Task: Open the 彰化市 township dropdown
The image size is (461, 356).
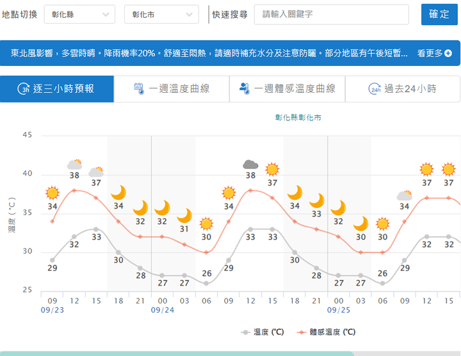Action: (161, 14)
